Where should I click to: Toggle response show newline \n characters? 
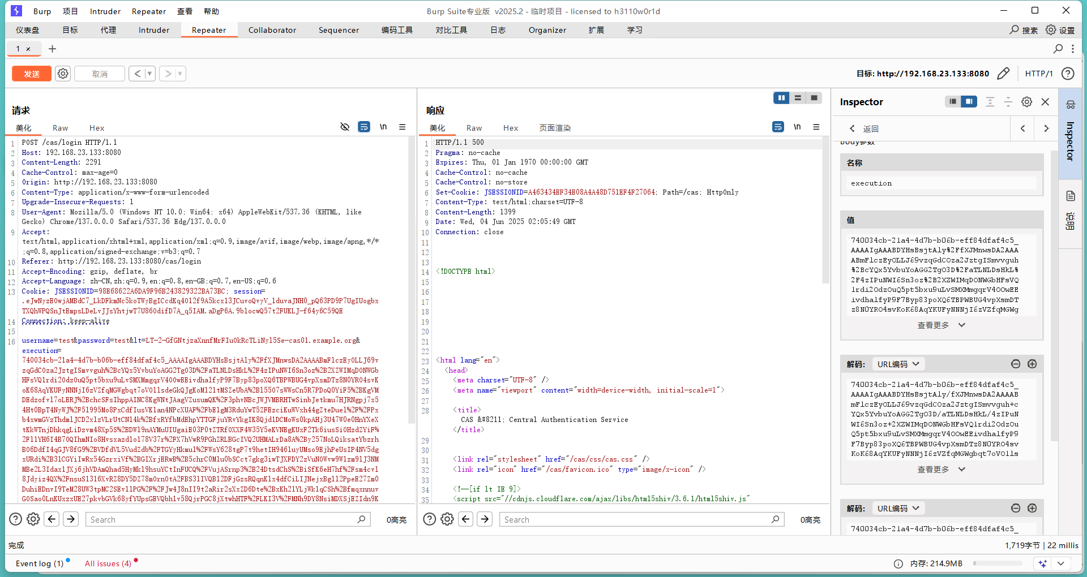click(797, 127)
